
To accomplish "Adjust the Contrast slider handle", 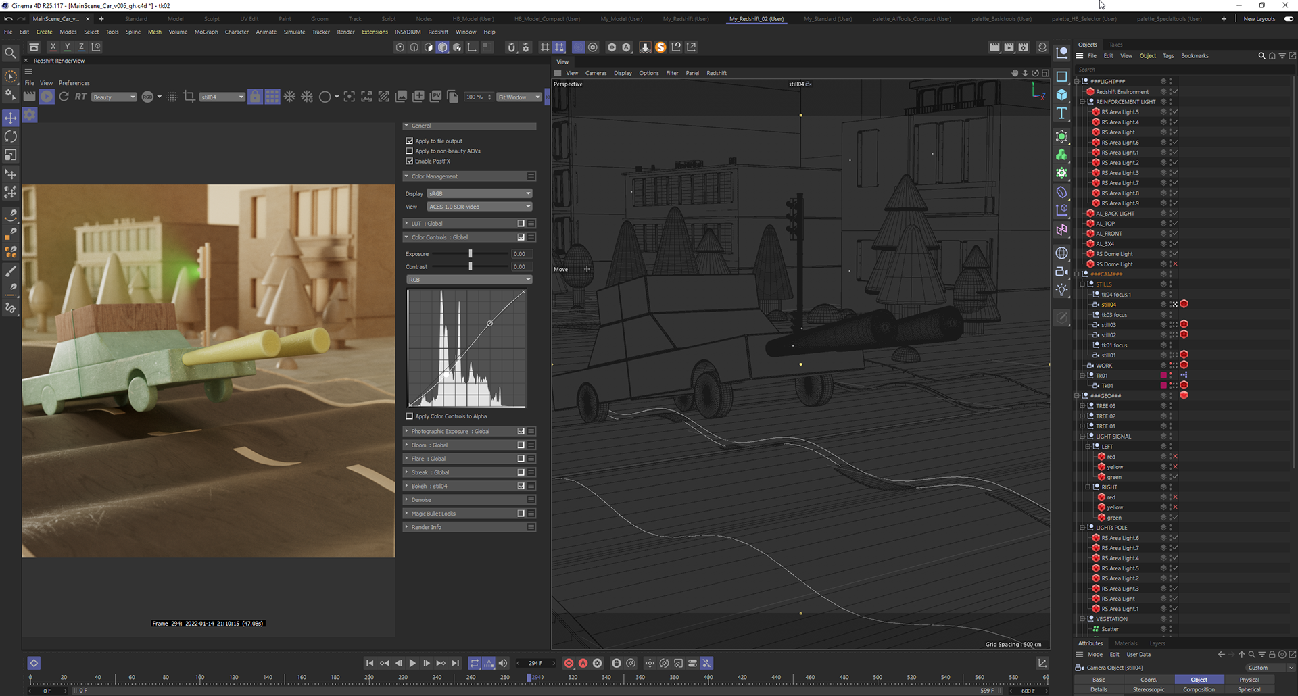I will tap(471, 266).
